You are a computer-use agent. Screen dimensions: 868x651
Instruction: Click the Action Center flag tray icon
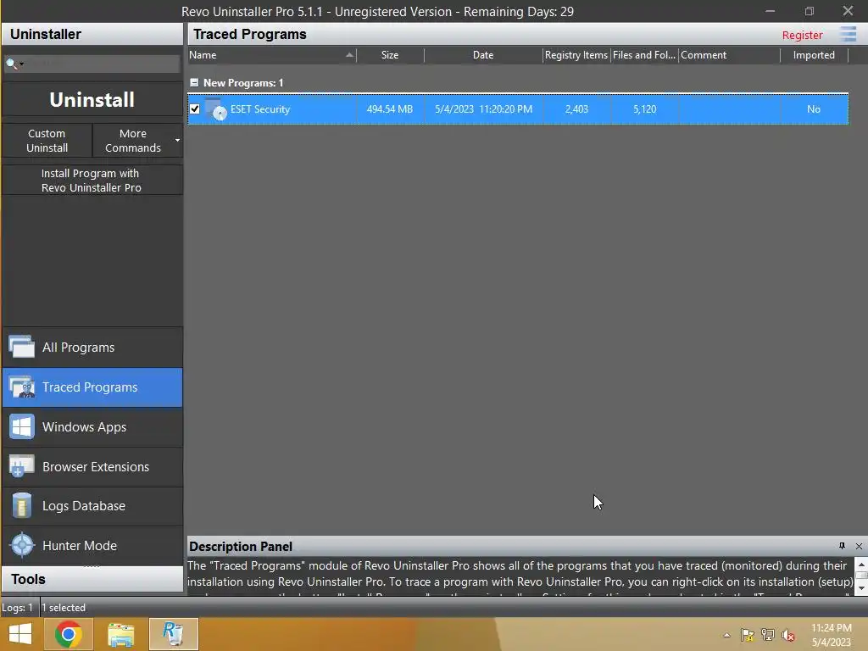point(748,635)
